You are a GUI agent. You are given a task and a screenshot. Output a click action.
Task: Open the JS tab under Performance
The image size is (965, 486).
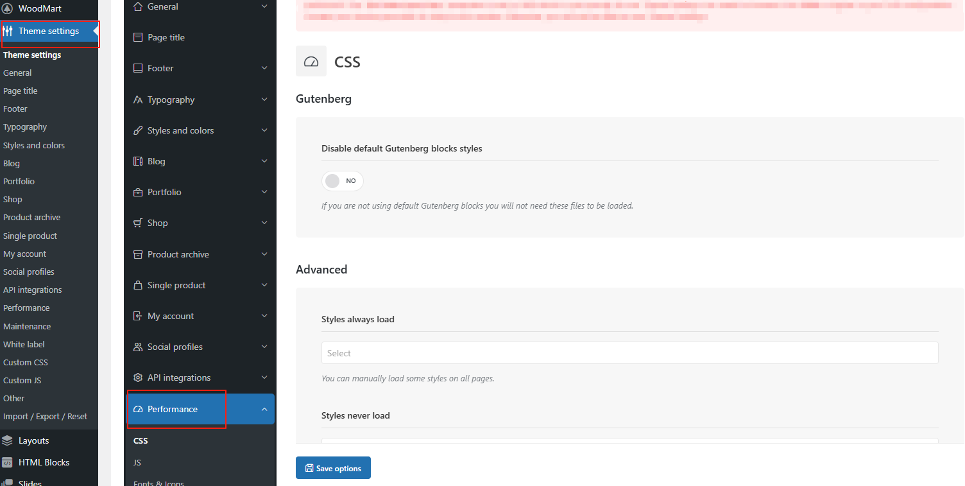click(x=137, y=462)
